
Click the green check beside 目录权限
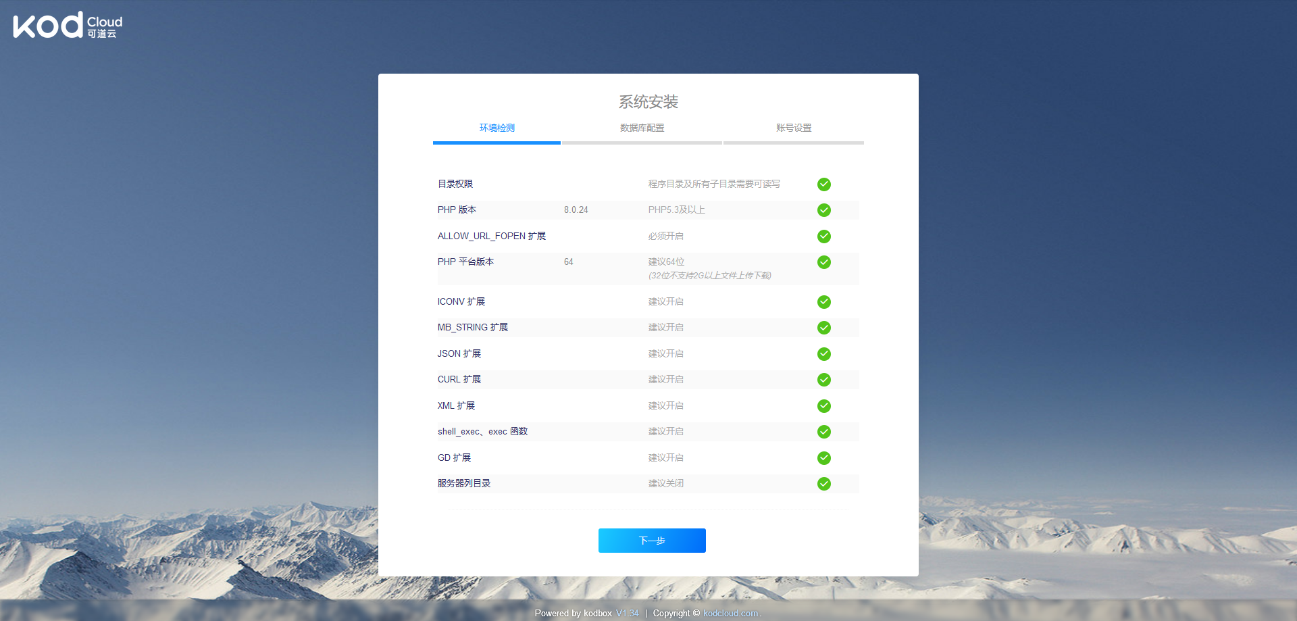824,184
